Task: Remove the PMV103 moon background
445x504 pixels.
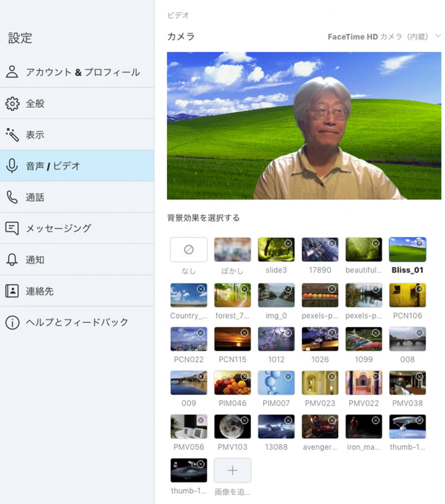Action: (x=244, y=420)
